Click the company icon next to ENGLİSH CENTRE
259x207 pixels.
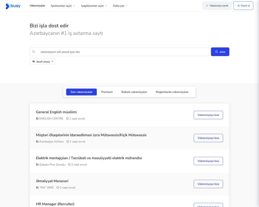coord(37,119)
